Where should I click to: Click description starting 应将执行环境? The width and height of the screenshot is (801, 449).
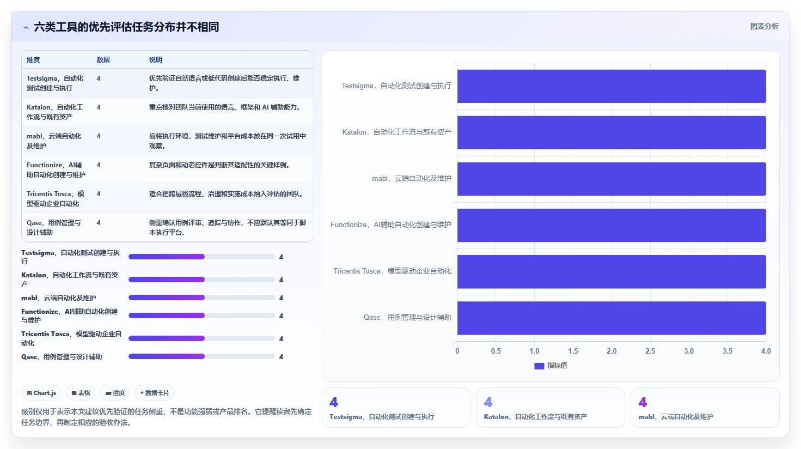[x=228, y=141]
